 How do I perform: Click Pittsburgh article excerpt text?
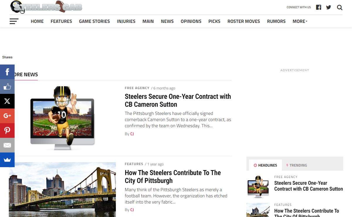(176, 196)
